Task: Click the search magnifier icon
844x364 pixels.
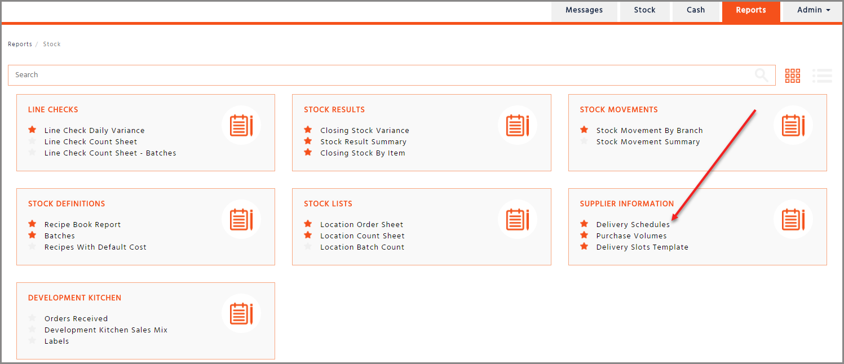Action: (x=761, y=76)
